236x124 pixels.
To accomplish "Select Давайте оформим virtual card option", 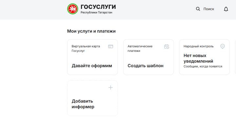I will coord(92,66).
